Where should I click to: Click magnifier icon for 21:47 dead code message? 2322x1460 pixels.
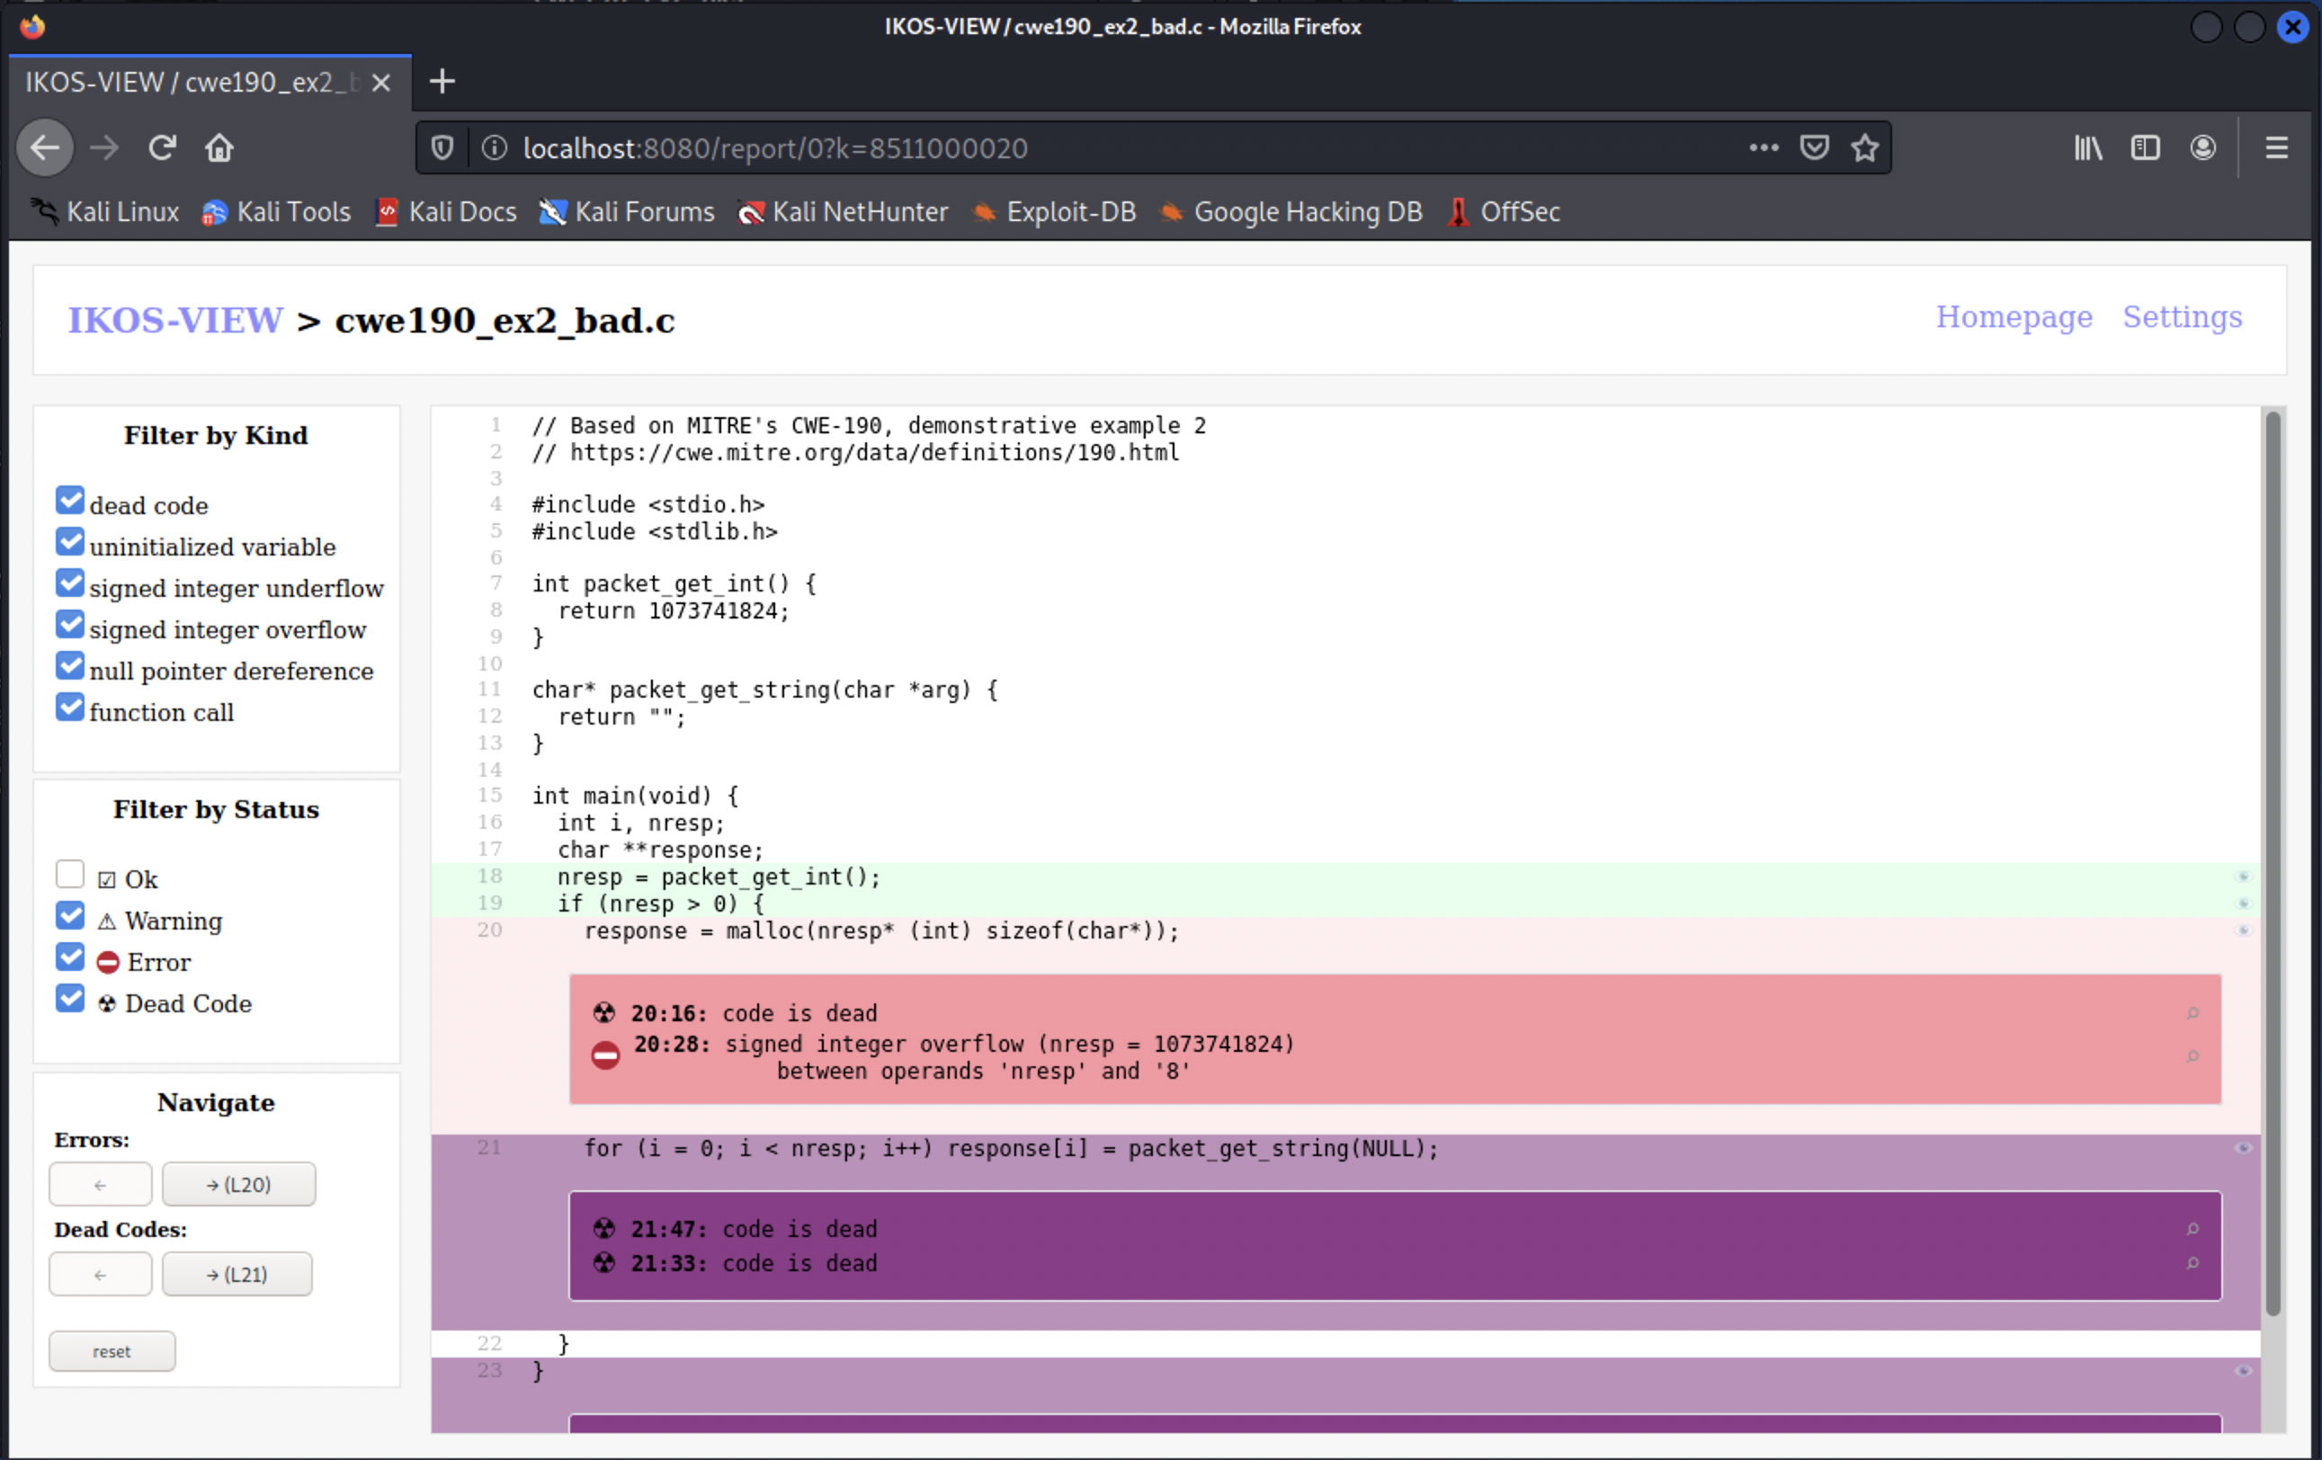coord(2193,1229)
